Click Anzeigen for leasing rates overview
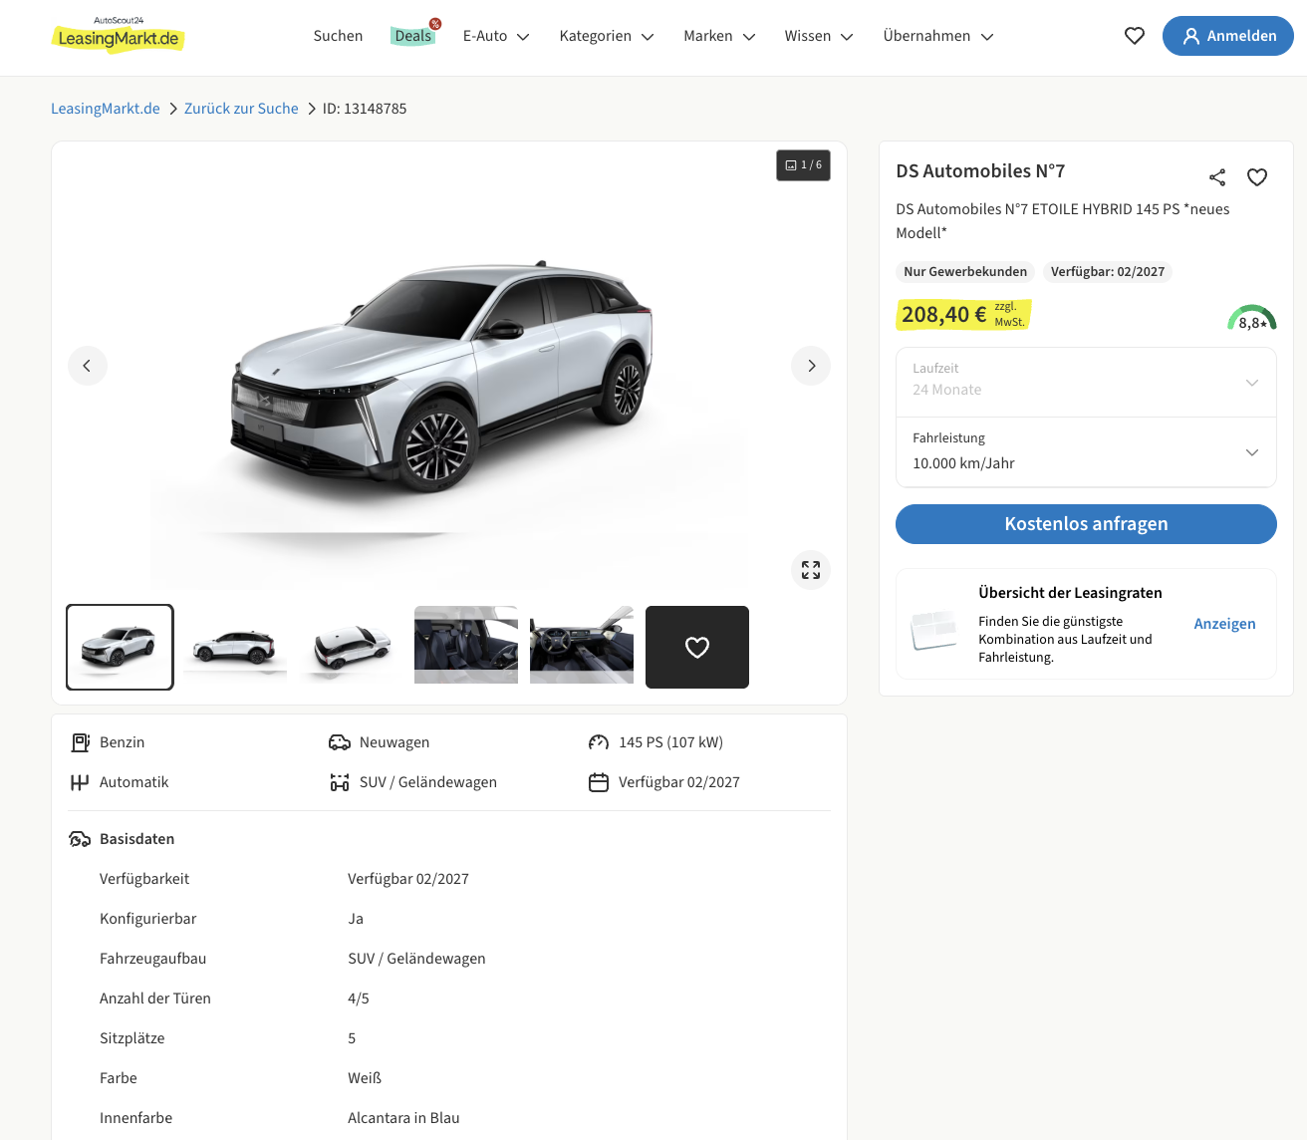Screen dimensions: 1307x1140 coord(1224,624)
